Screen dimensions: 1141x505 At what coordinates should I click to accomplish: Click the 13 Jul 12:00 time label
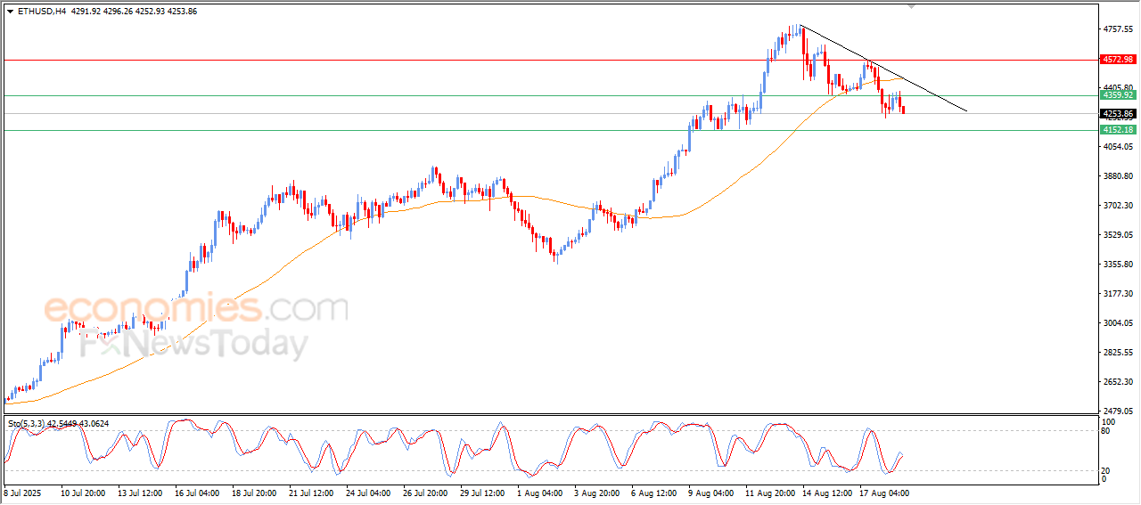tap(139, 493)
